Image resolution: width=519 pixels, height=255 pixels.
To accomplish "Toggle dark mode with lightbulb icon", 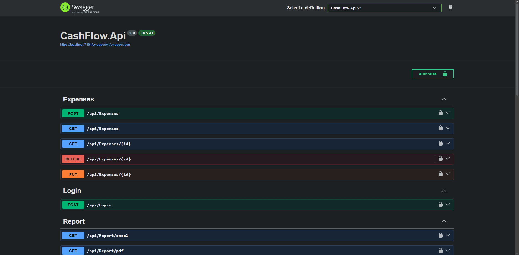I will pyautogui.click(x=450, y=8).
